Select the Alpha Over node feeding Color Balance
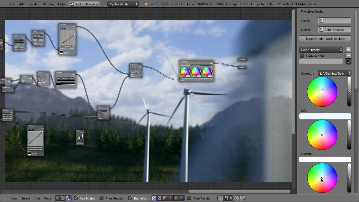Screen dimensions: 359x202 [136, 70]
